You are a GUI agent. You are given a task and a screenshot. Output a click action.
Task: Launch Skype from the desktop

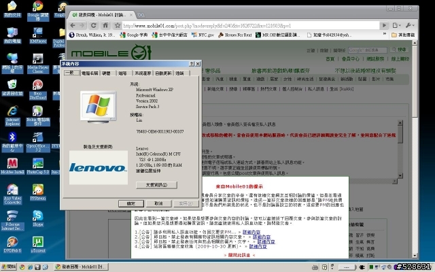click(38, 218)
